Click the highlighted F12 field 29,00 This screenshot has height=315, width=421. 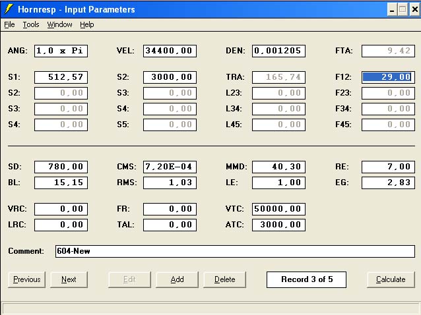click(388, 77)
